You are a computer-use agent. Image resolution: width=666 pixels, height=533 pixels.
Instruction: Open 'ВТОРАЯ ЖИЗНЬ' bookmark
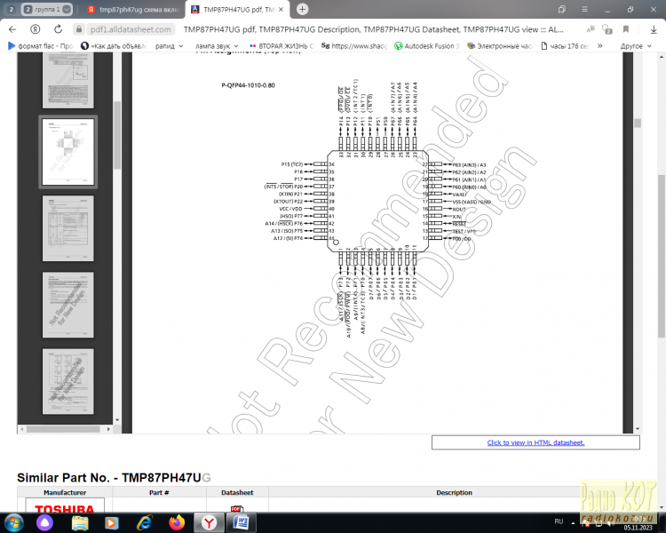[x=281, y=46]
